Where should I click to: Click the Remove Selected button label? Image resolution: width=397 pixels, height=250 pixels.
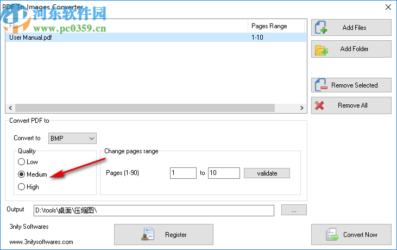(355, 85)
